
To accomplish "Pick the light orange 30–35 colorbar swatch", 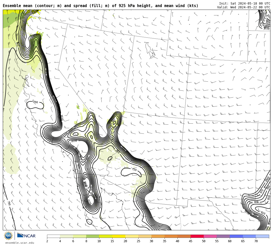I will pos(158,236).
